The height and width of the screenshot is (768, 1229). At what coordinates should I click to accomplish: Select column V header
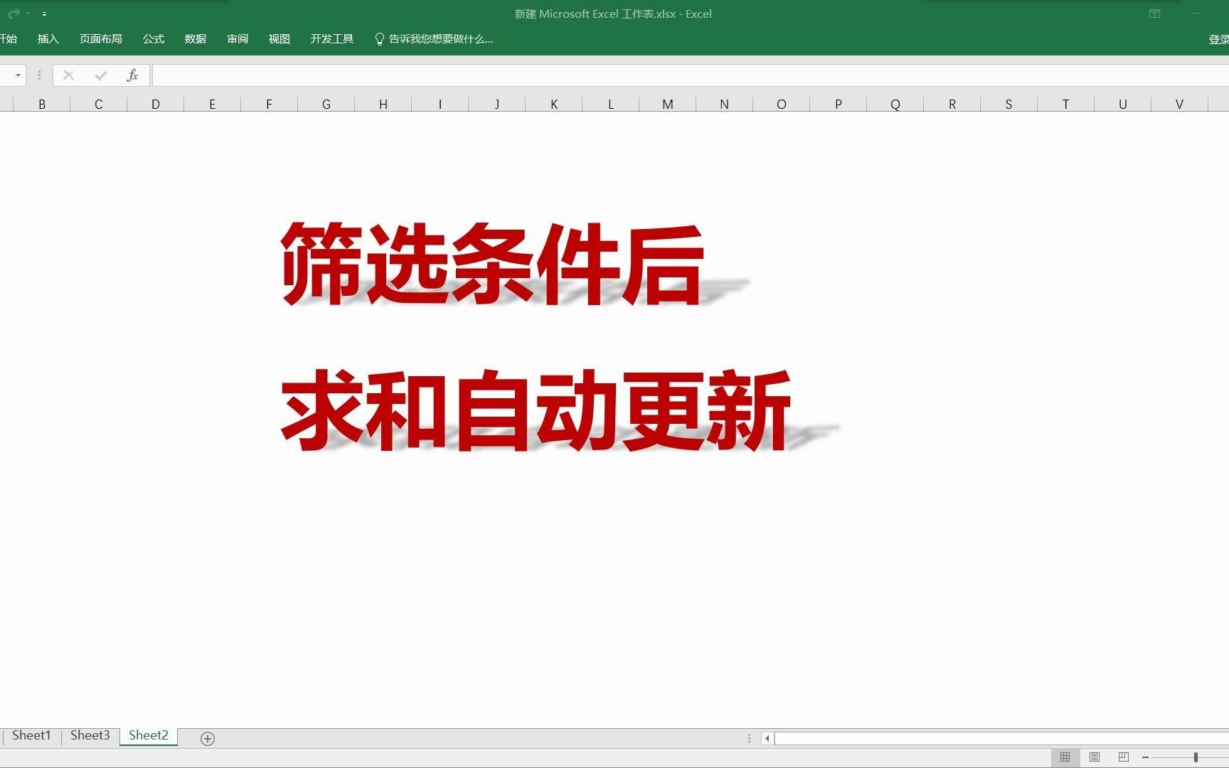(1179, 105)
